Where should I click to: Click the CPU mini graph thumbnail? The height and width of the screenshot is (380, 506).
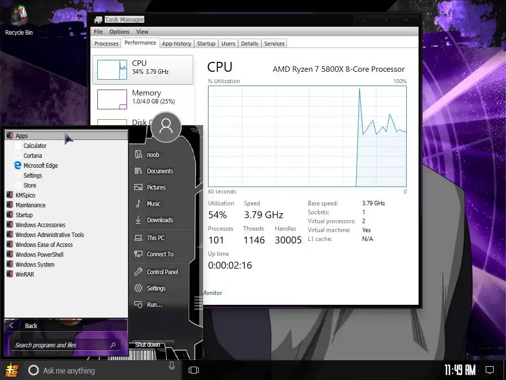(x=112, y=69)
